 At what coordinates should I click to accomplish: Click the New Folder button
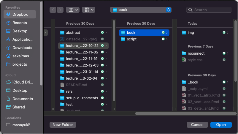(x=63, y=125)
